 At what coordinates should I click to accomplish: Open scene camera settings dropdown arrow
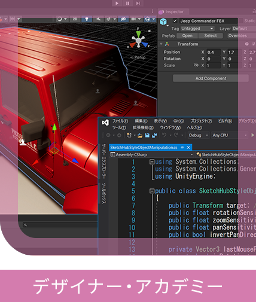[139, 19]
